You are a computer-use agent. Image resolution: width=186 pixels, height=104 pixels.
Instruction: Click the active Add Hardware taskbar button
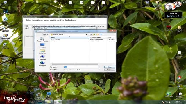58,102
